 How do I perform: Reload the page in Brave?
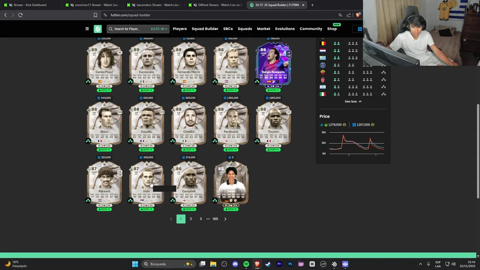coord(20,15)
